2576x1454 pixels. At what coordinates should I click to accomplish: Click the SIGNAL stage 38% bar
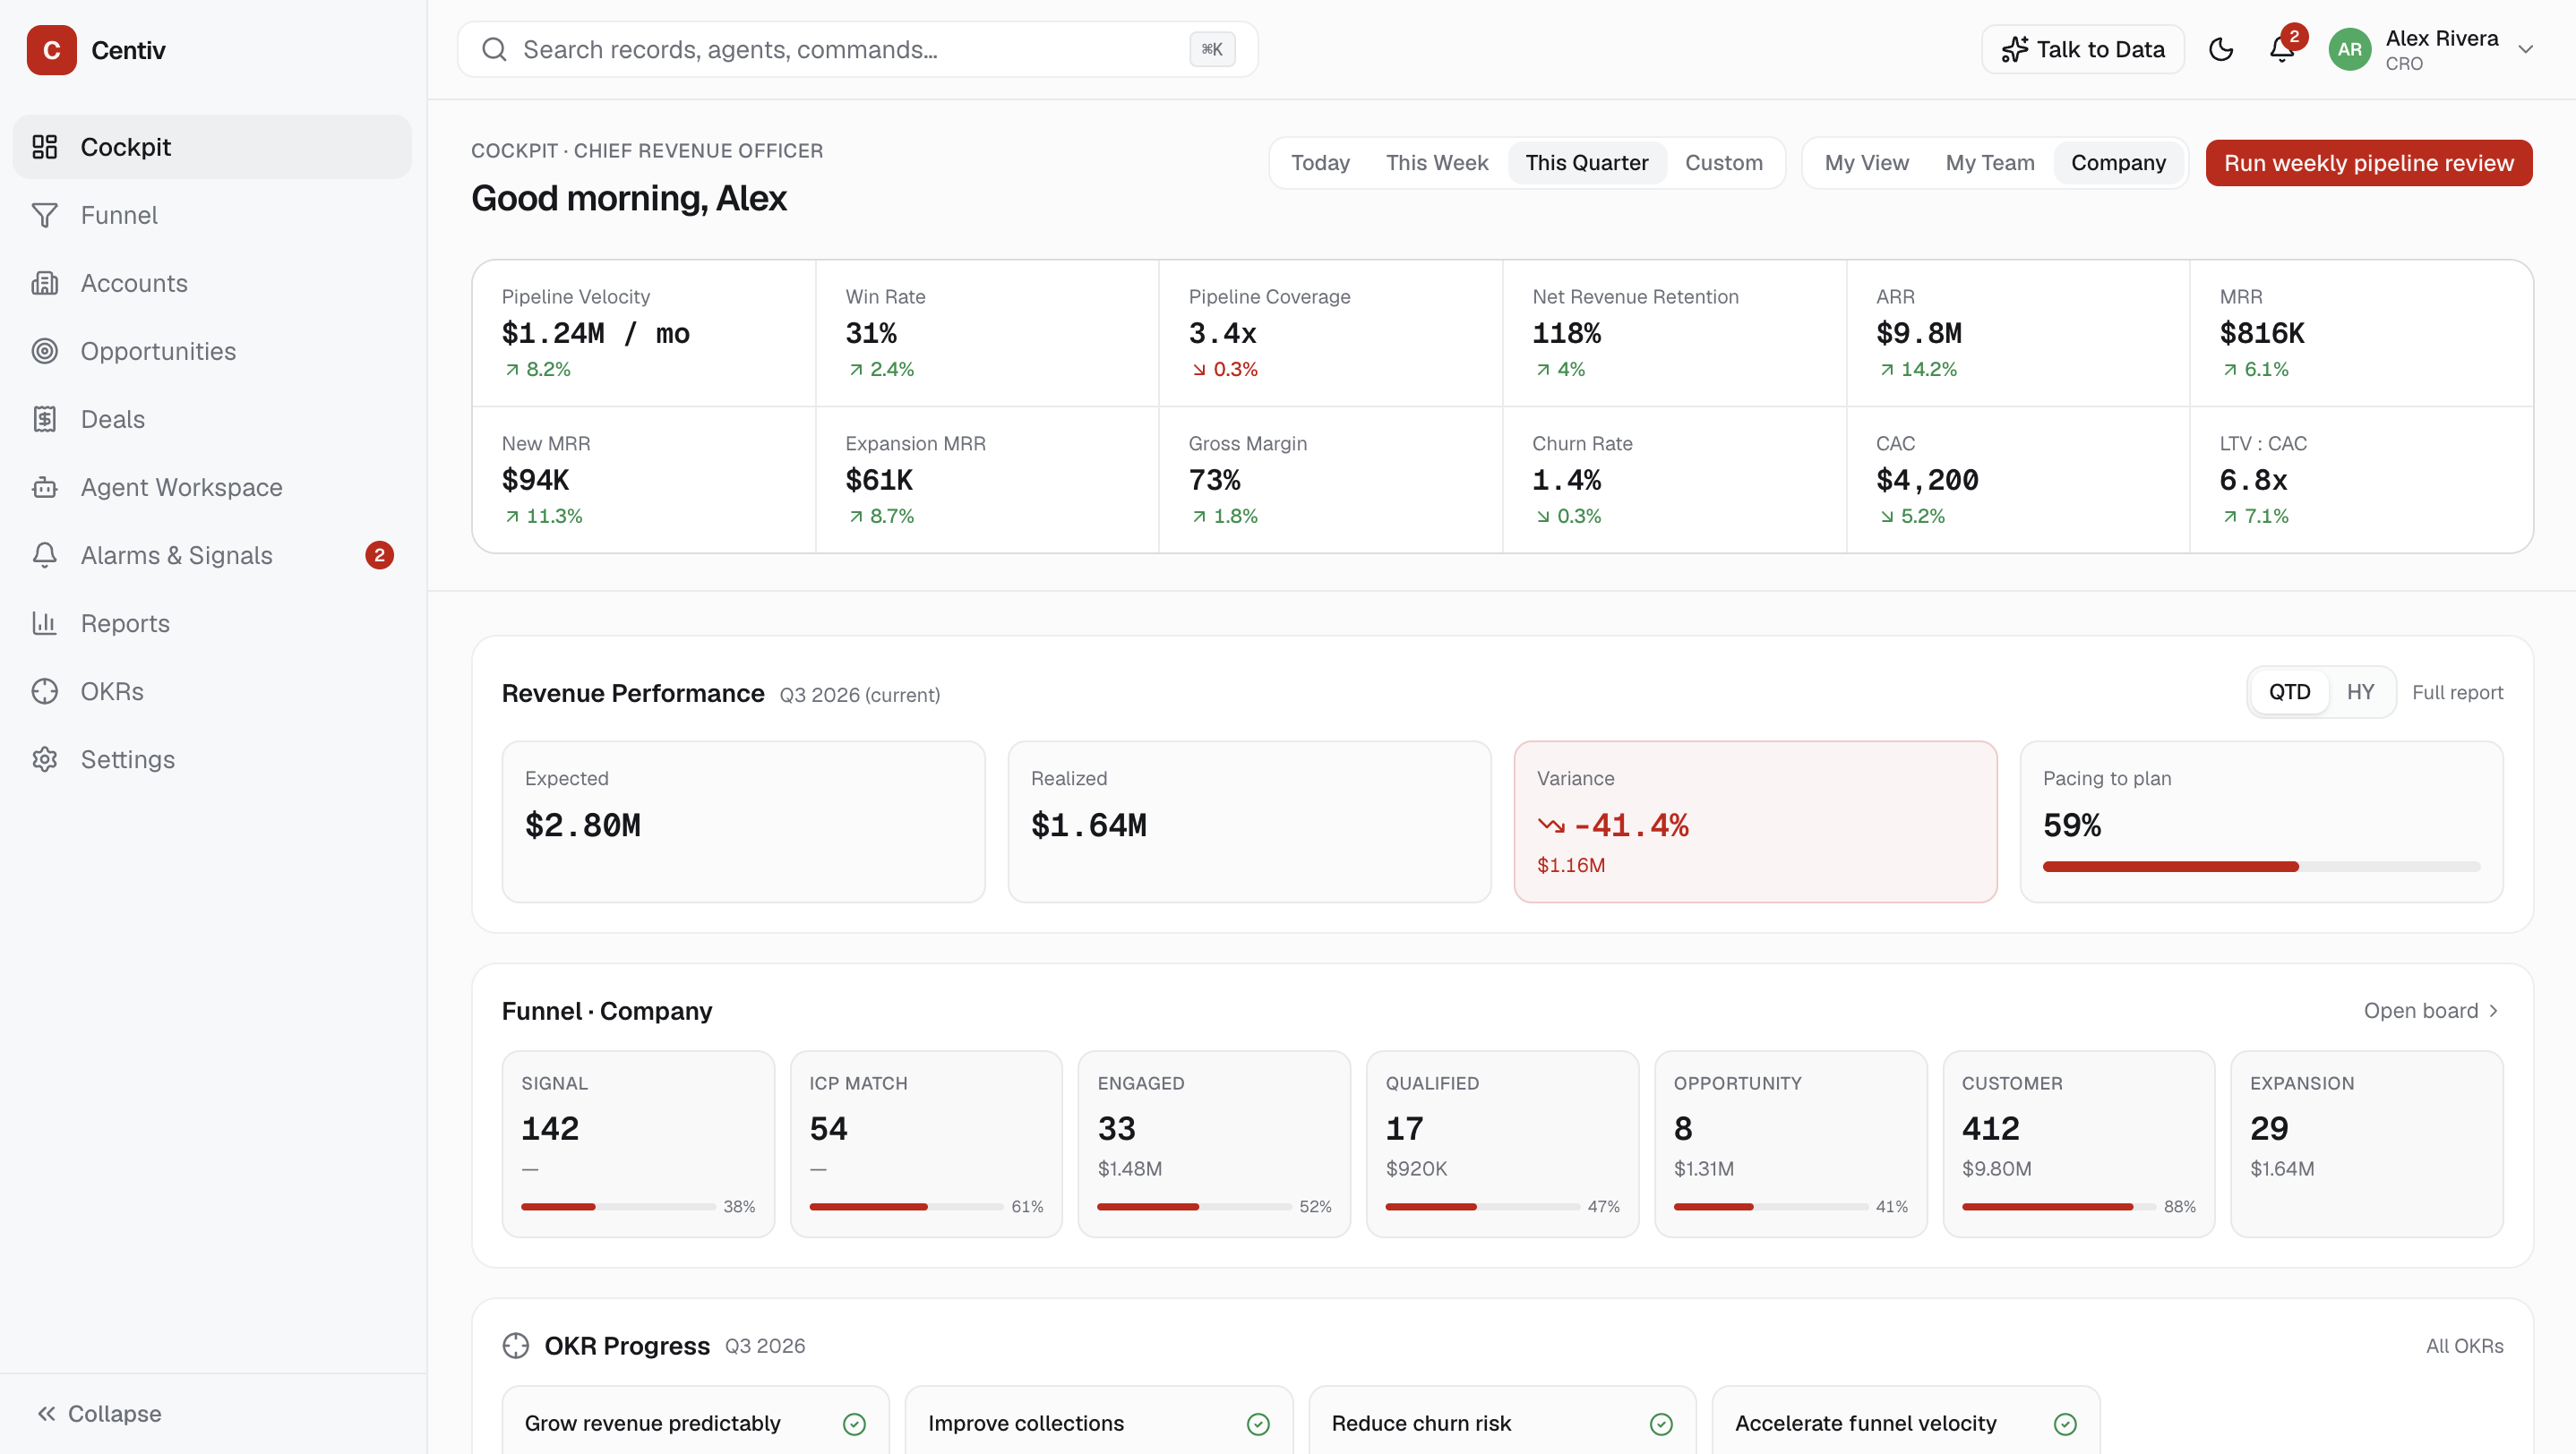point(618,1206)
